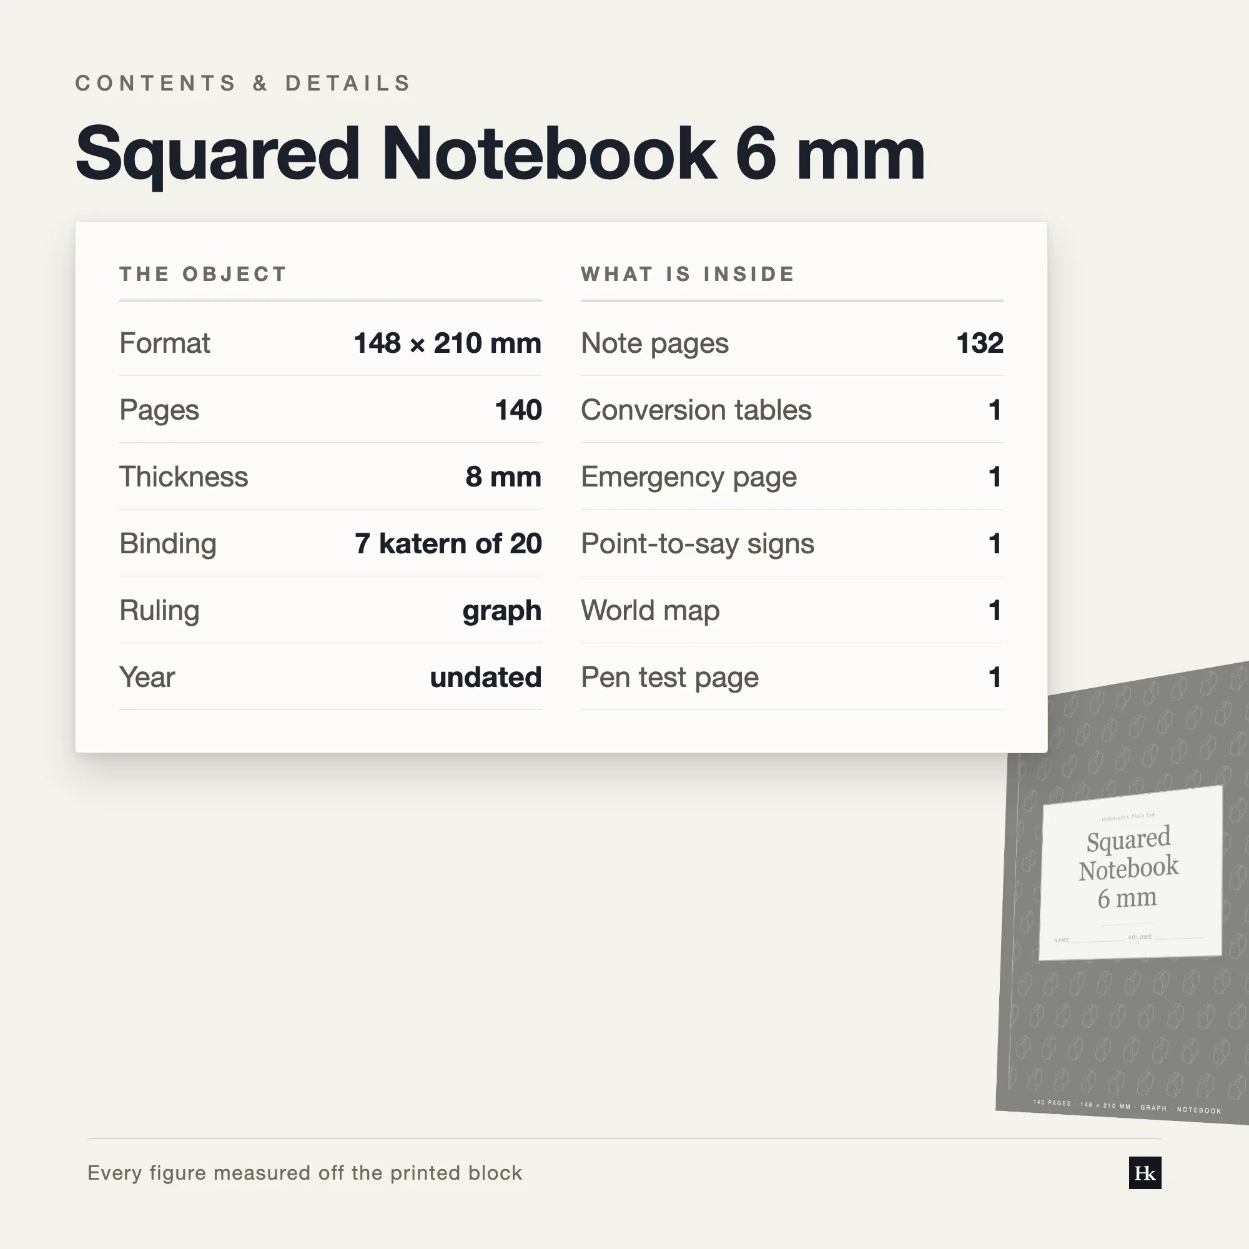Click the 'Ruling' row label
Screen dimensions: 1249x1249
[159, 610]
